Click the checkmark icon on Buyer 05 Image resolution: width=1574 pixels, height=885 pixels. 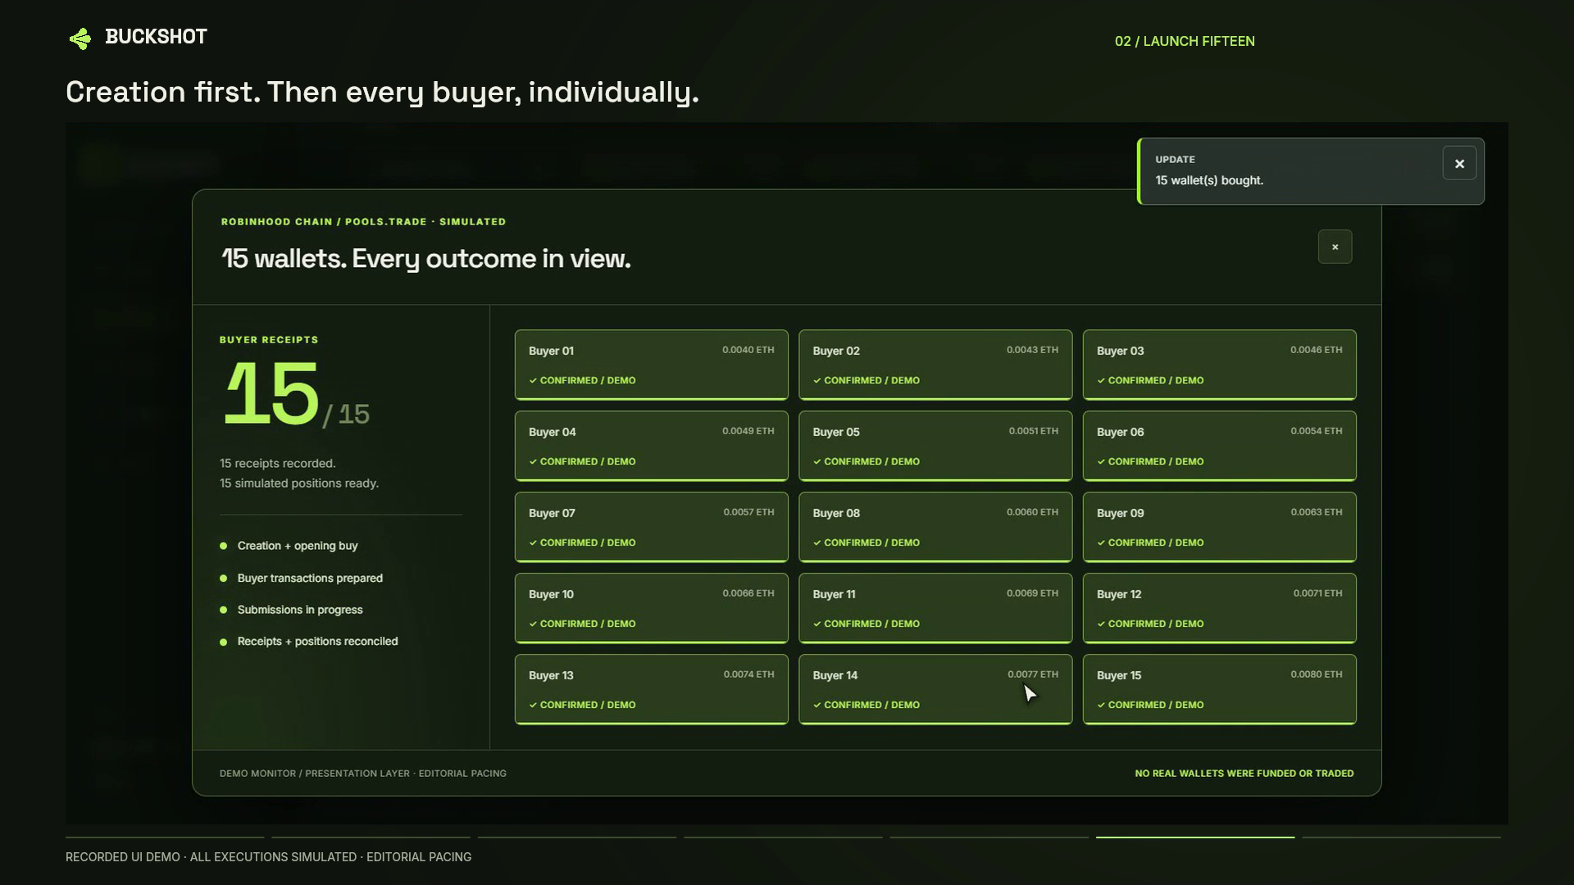[x=817, y=461]
